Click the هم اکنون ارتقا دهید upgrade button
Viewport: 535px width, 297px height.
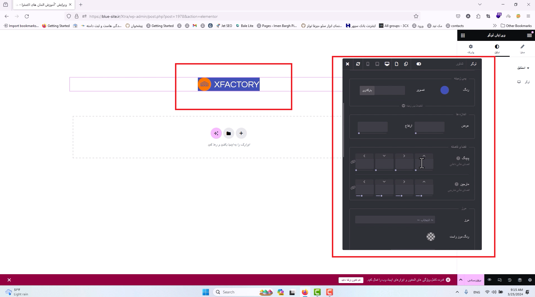[351, 280]
